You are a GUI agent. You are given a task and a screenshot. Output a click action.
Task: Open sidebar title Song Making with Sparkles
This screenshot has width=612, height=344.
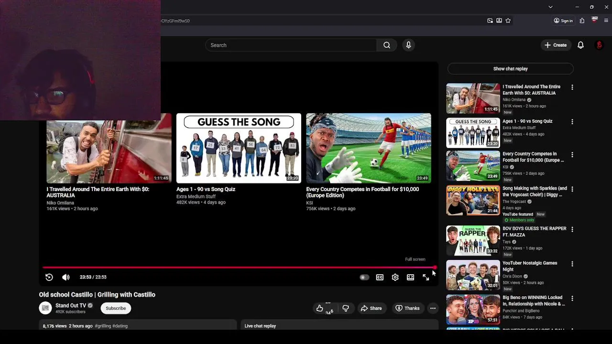[535, 192]
